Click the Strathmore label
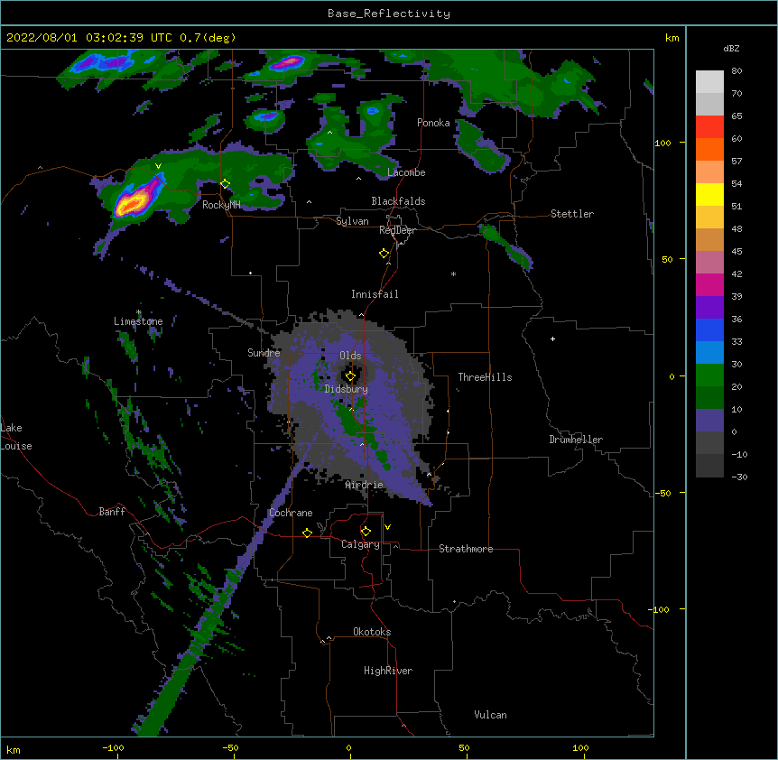 tap(466, 549)
